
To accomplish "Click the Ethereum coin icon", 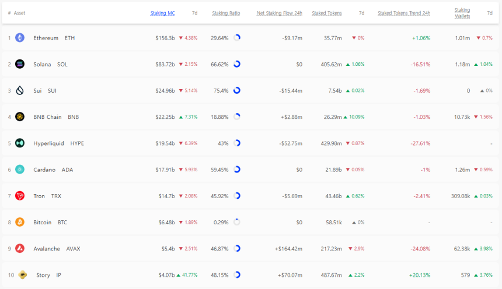I will click(20, 38).
